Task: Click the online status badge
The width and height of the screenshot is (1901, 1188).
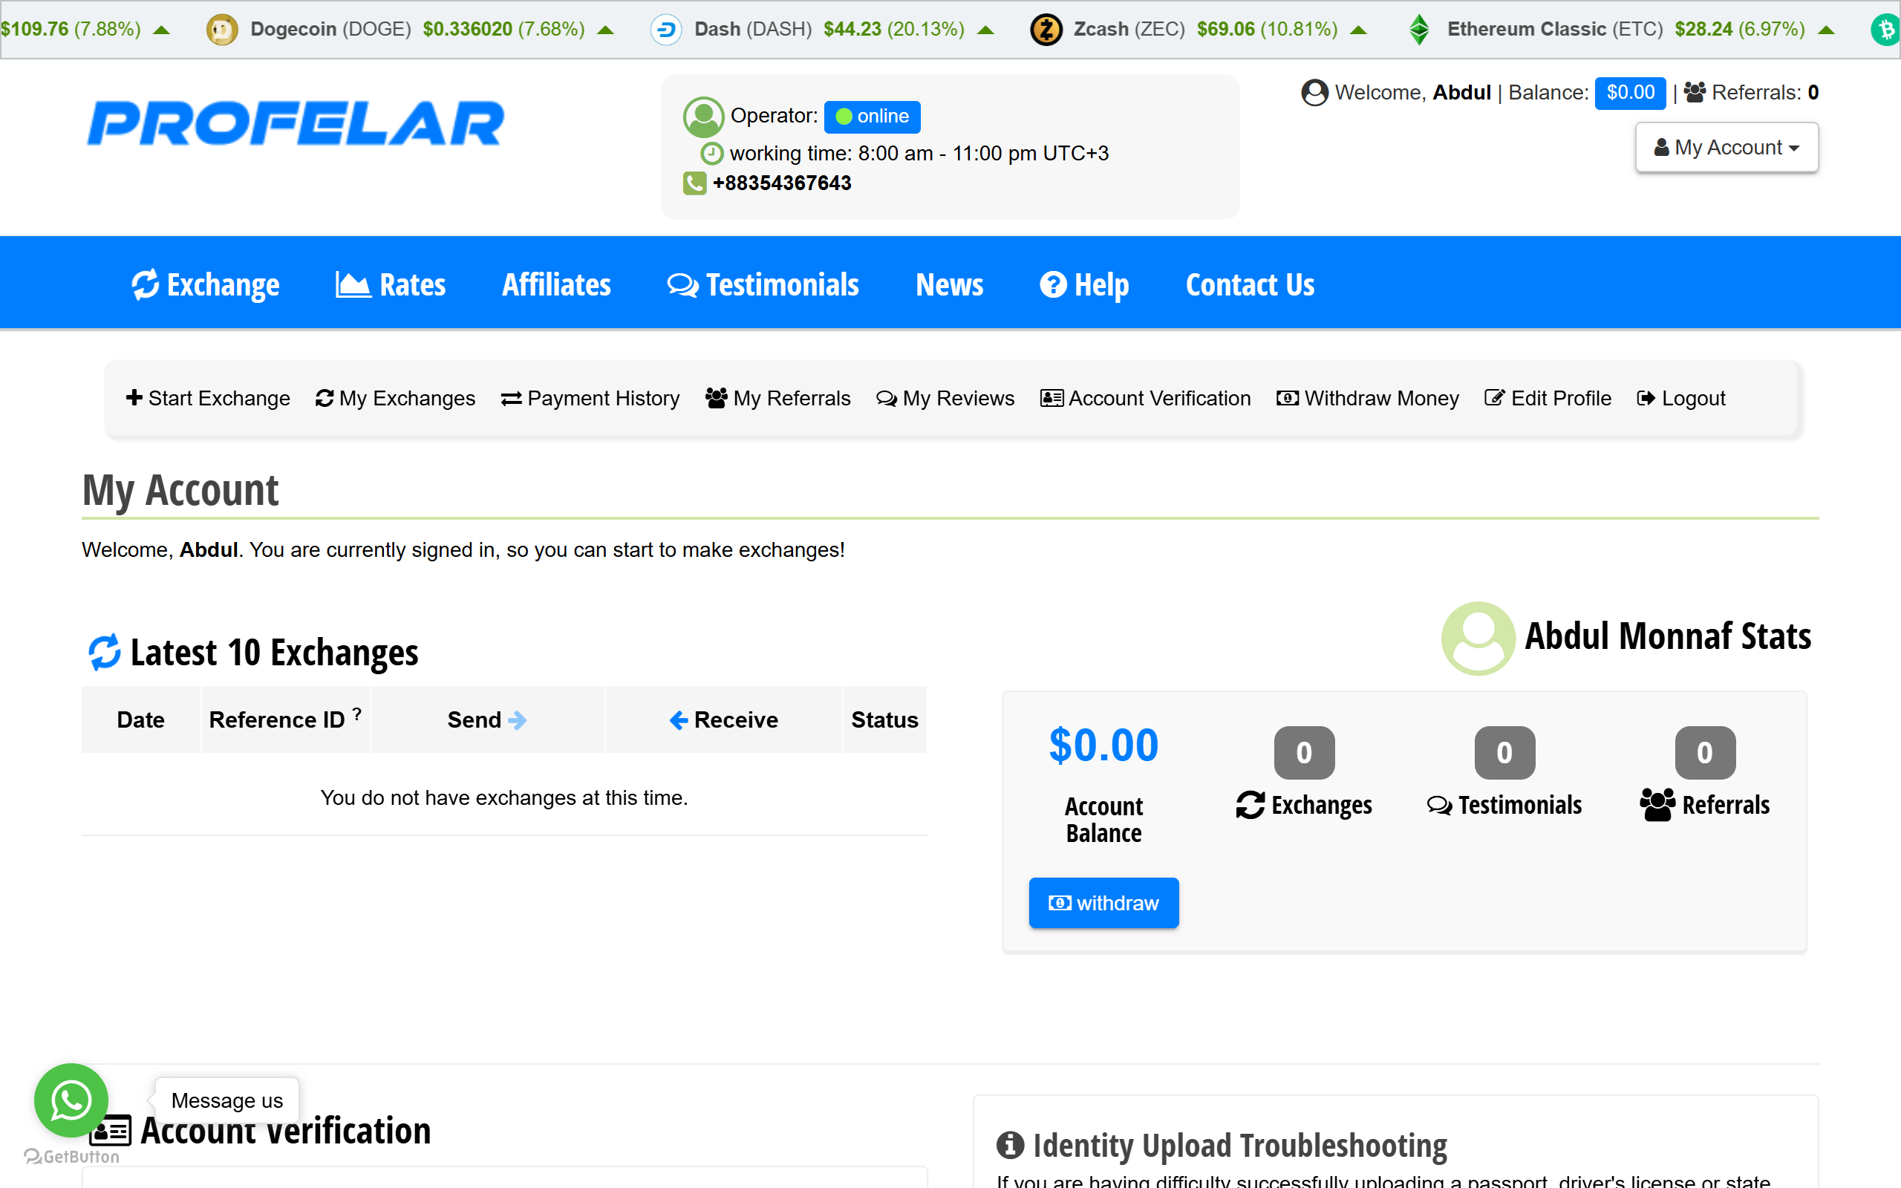Action: (872, 117)
